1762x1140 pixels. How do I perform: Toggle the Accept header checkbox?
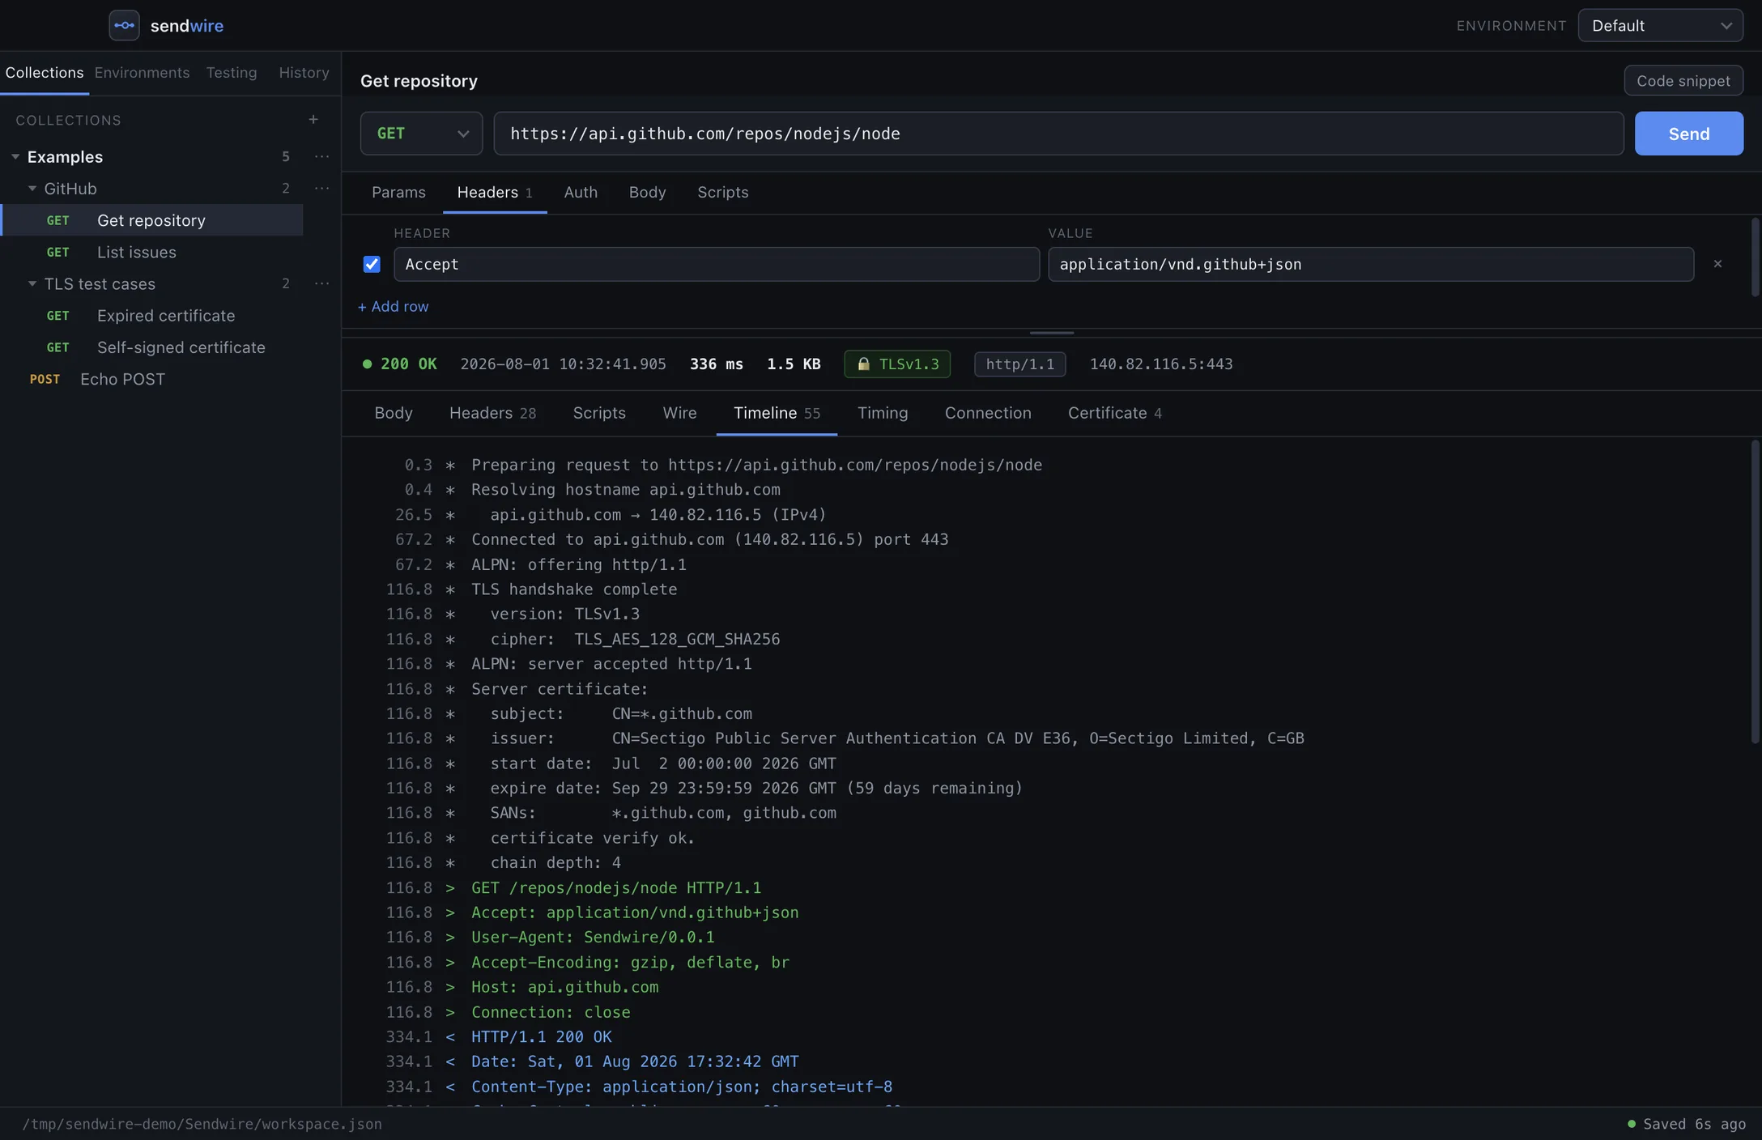click(372, 264)
